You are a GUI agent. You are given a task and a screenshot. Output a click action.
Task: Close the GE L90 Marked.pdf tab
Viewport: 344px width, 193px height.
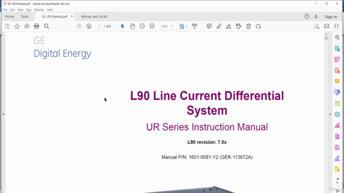click(x=71, y=17)
